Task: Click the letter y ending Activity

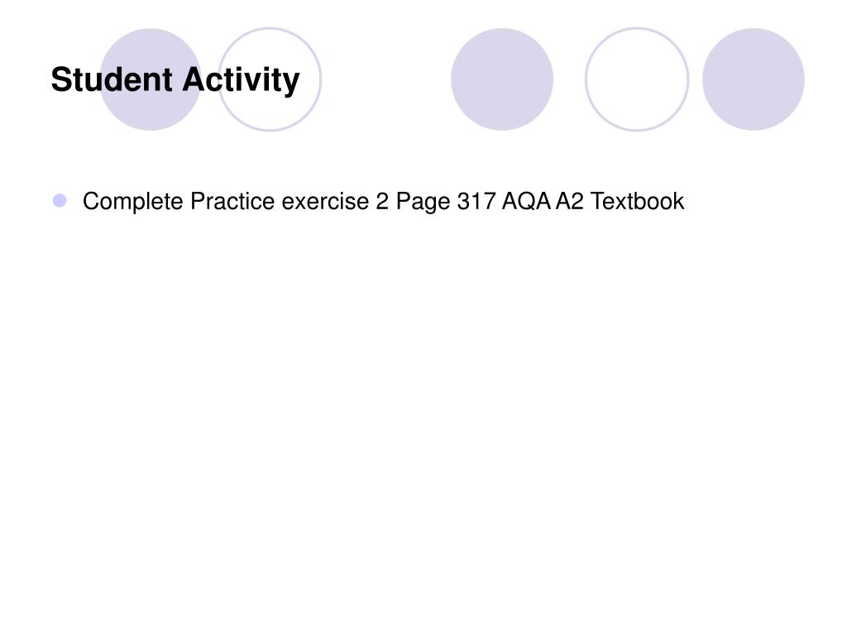Action: point(291,84)
